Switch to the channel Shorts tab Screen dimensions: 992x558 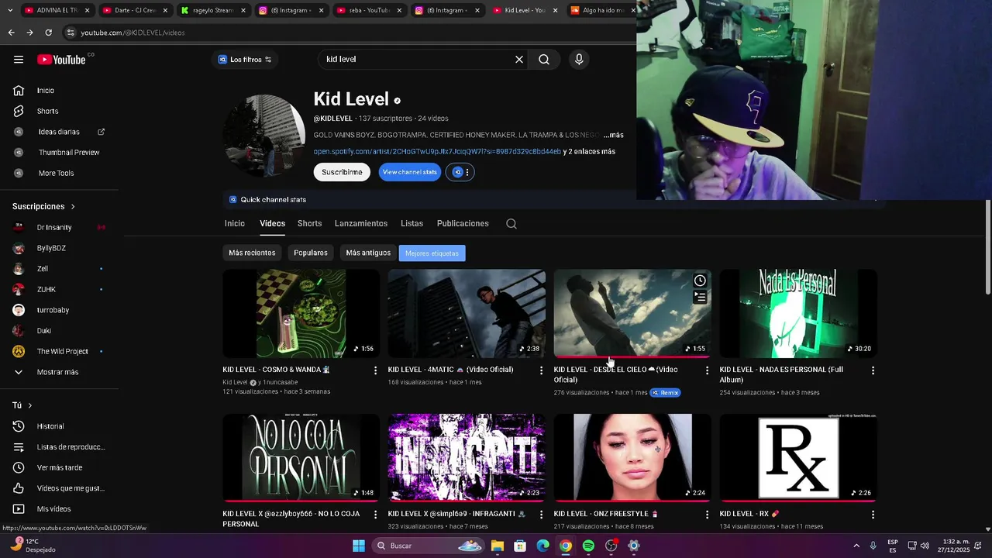coord(309,223)
